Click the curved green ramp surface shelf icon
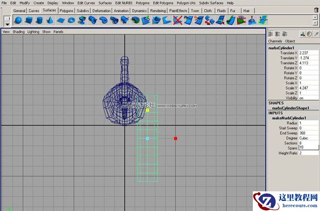 (230, 20)
